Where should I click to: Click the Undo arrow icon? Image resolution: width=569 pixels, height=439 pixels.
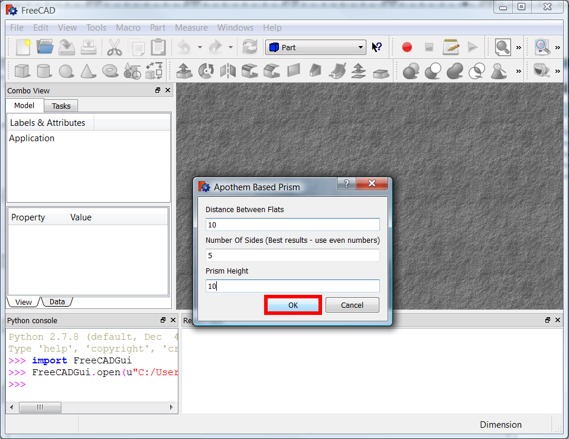pyautogui.click(x=184, y=47)
